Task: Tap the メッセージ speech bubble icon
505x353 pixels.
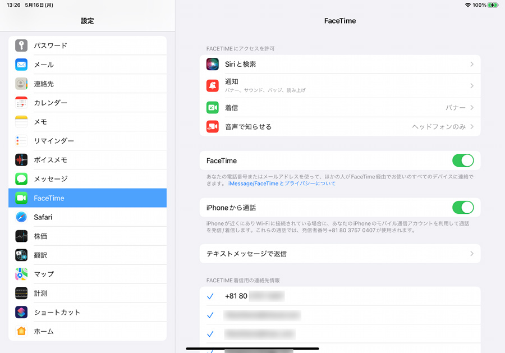Action: (x=21, y=179)
